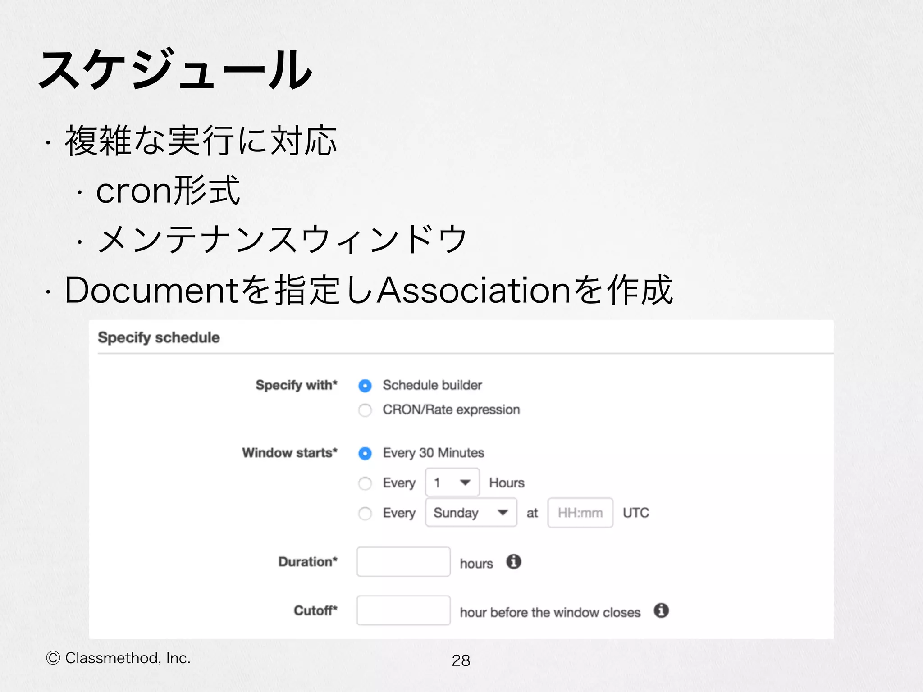Select the Every 30 Minutes radio option
The width and height of the screenshot is (923, 692).
pyautogui.click(x=365, y=453)
